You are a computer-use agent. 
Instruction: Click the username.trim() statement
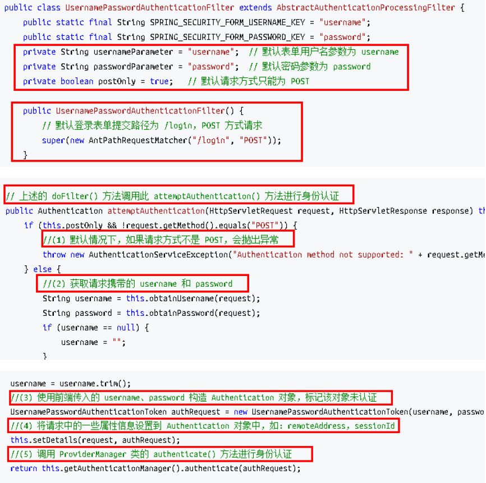pos(71,384)
